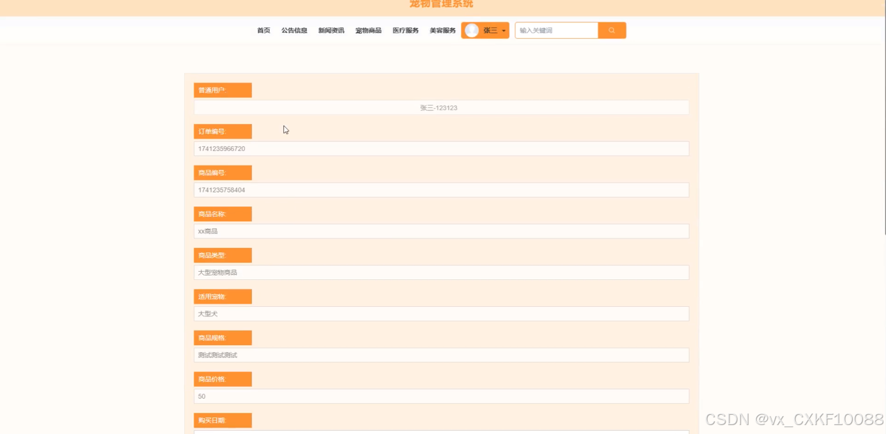Open the 医疗服务 nav item
The width and height of the screenshot is (886, 434).
405,30
